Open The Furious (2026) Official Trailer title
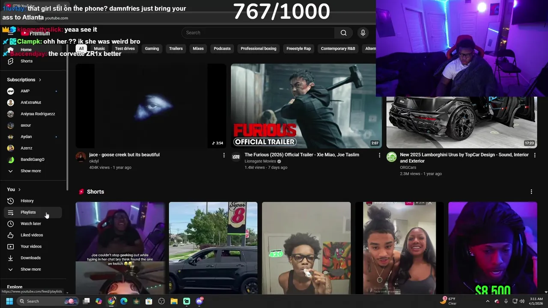Viewport: 548px width, 308px height. (302, 155)
